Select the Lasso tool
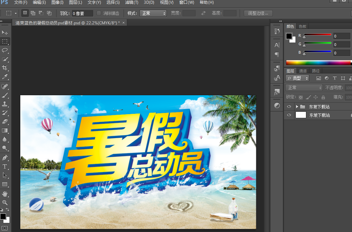The width and height of the screenshot is (352, 232). click(5, 50)
